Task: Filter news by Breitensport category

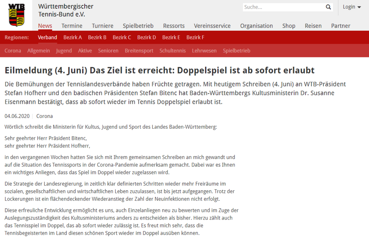Action: [x=139, y=50]
